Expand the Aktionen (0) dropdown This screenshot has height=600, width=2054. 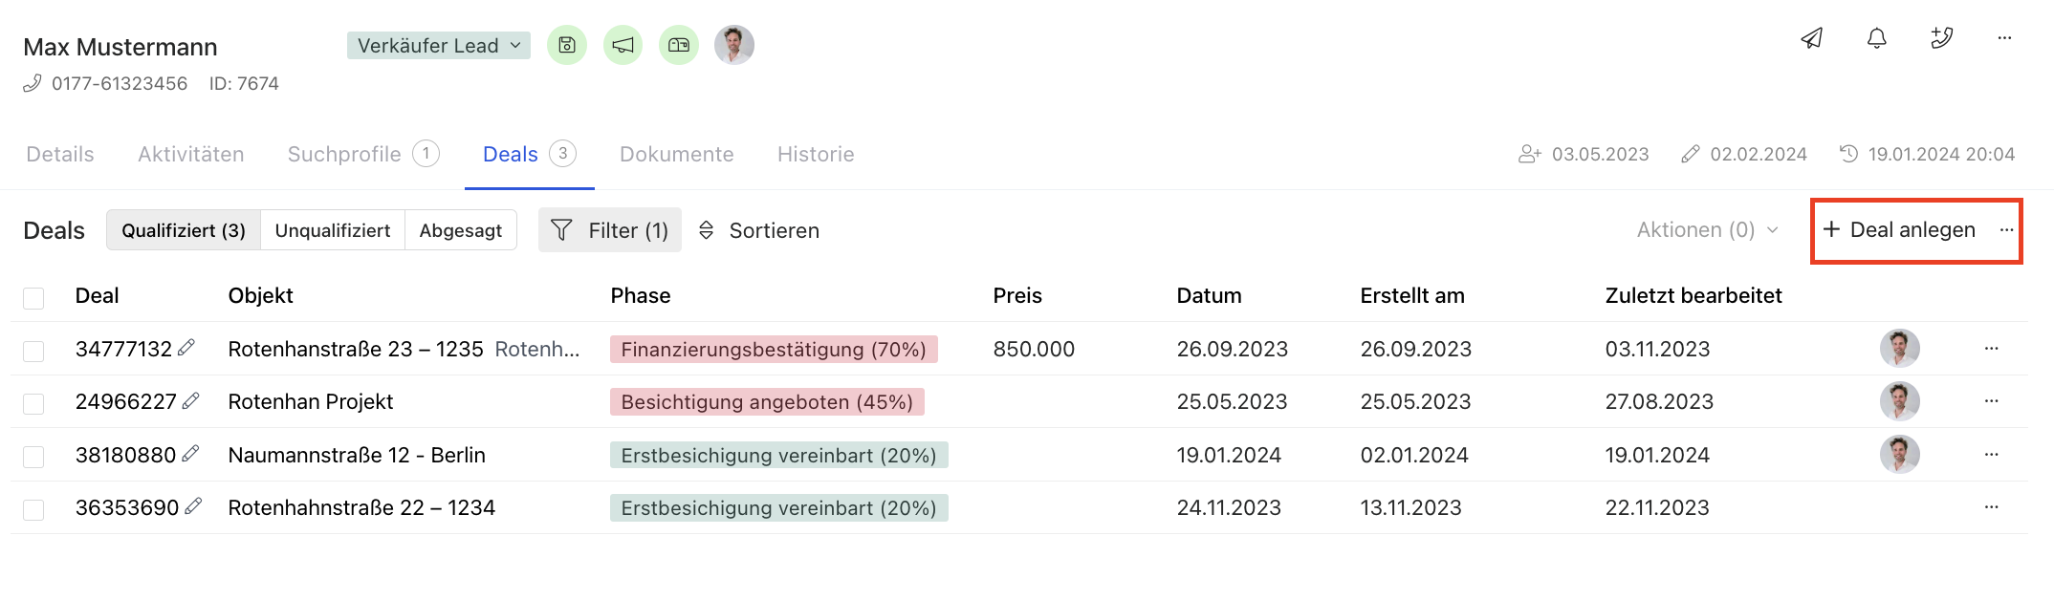coord(1707,230)
